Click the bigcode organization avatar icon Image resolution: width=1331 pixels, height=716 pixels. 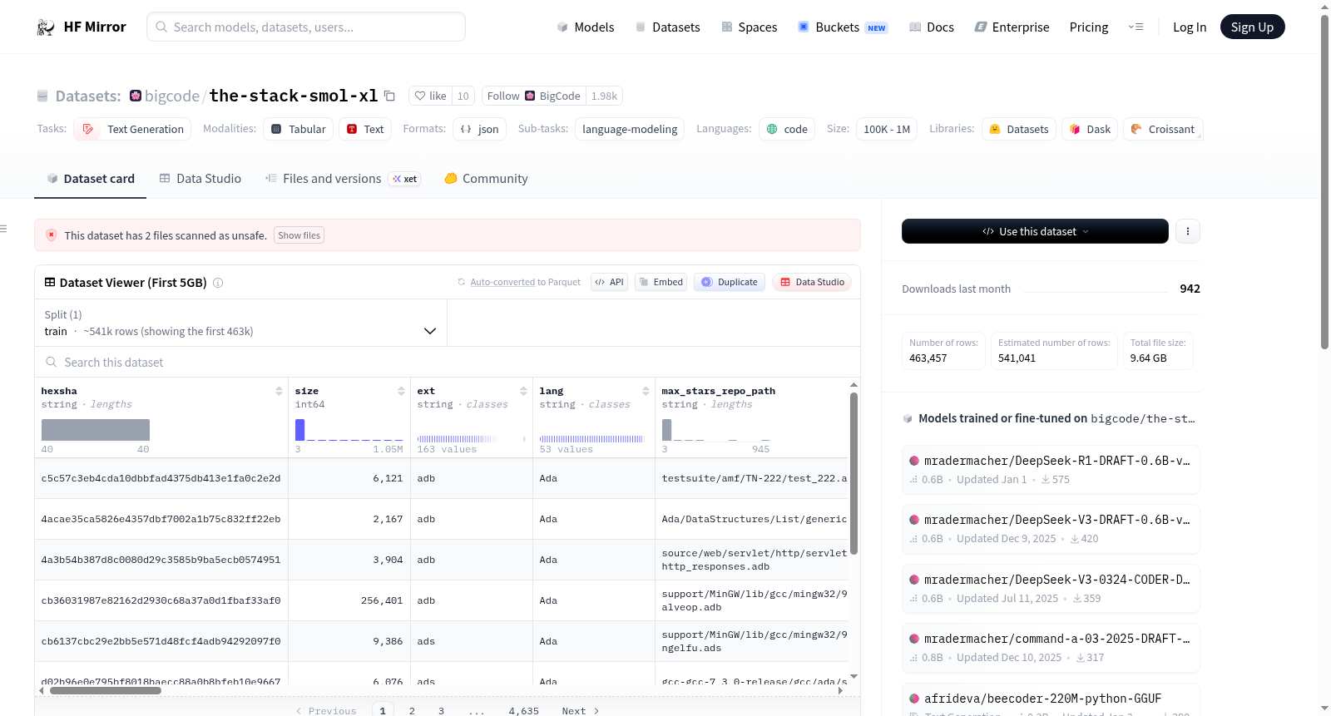point(136,96)
